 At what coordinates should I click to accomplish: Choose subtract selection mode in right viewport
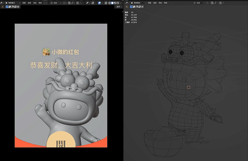(137, 7)
